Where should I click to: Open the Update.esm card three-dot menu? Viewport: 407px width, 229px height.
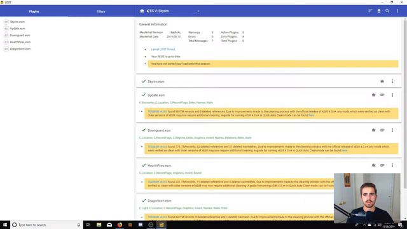point(392,95)
